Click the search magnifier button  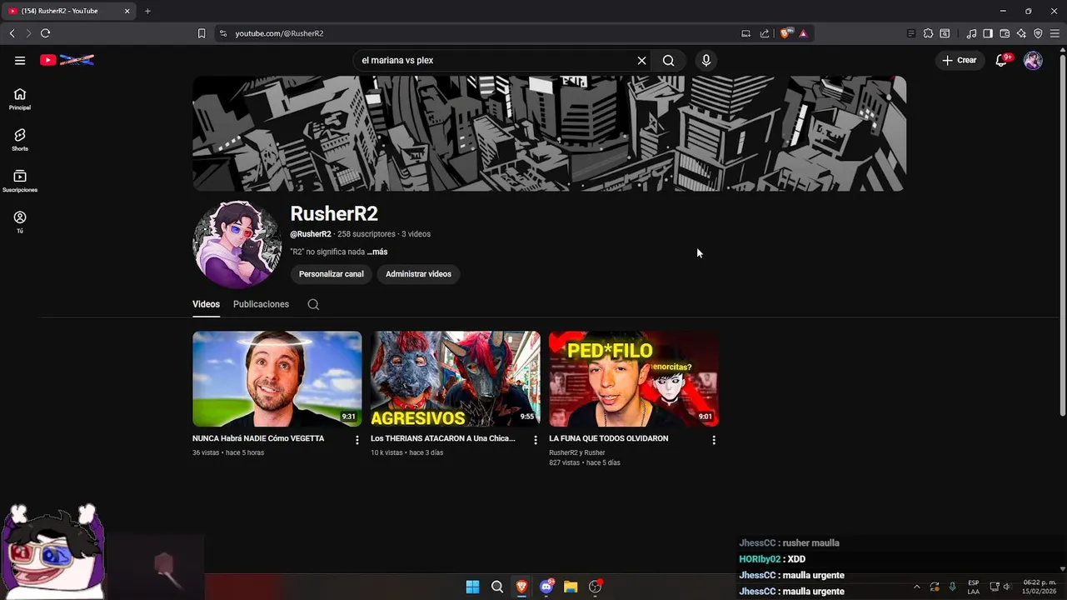pyautogui.click(x=668, y=60)
